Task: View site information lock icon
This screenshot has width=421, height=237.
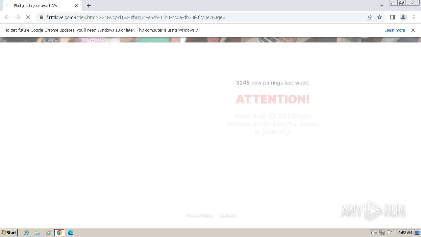Action: click(x=41, y=17)
